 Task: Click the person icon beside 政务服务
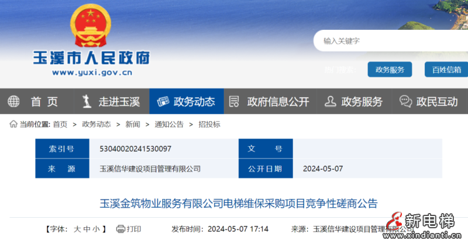330,101
